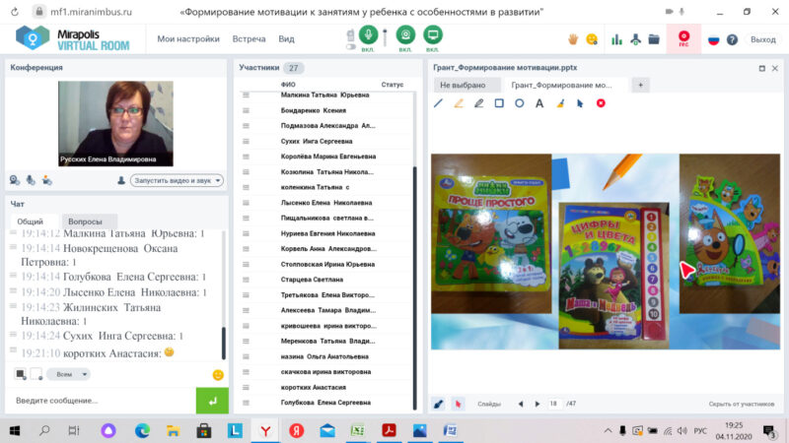Image resolution: width=789 pixels, height=443 pixels.
Task: Maximize the presentation panel
Action: [x=761, y=68]
